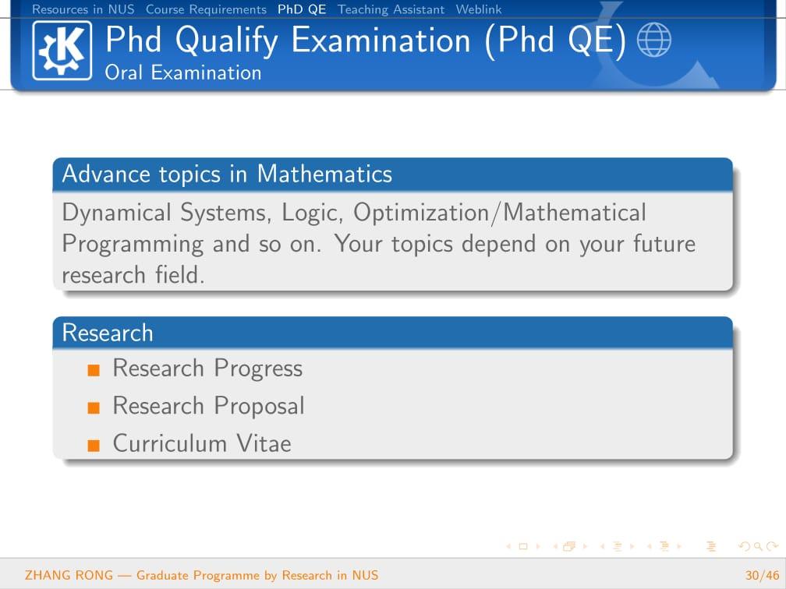Go to previous slide using left arrow
Screen dimensions: 786x589
click(509, 547)
